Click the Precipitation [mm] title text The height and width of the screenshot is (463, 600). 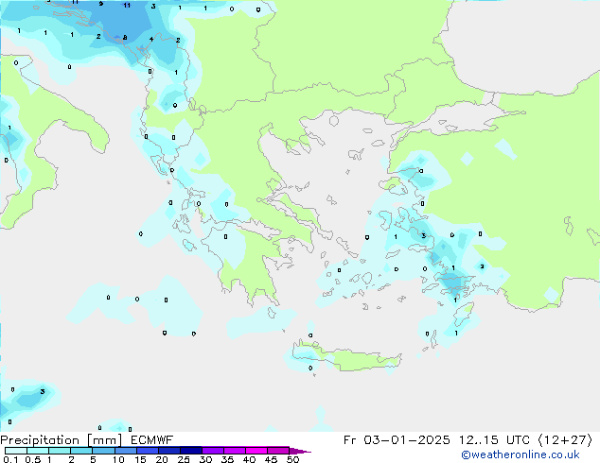pos(60,439)
